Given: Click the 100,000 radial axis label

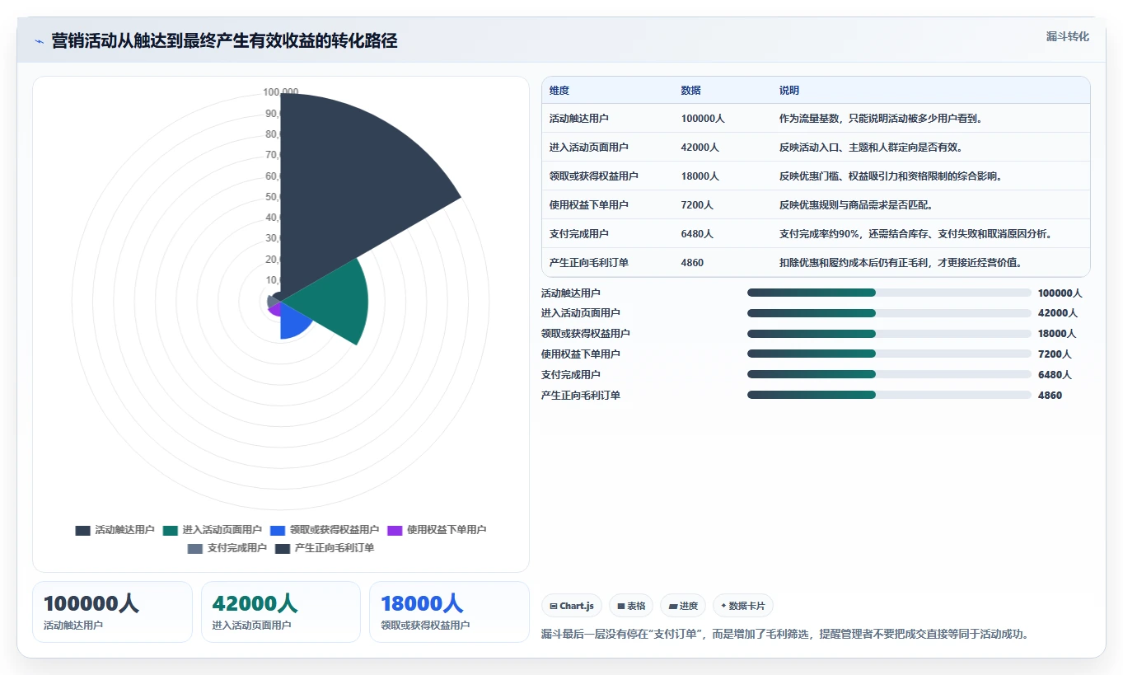Looking at the screenshot, I should [x=281, y=92].
